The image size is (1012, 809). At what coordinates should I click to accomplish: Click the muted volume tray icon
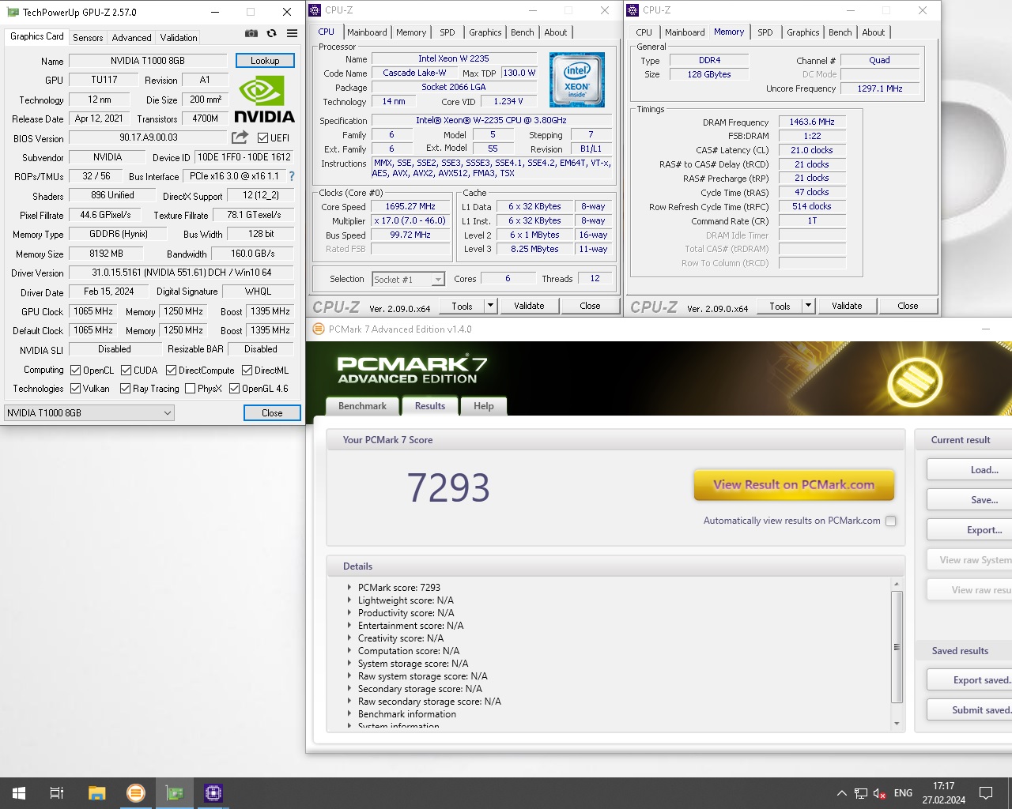point(879,793)
